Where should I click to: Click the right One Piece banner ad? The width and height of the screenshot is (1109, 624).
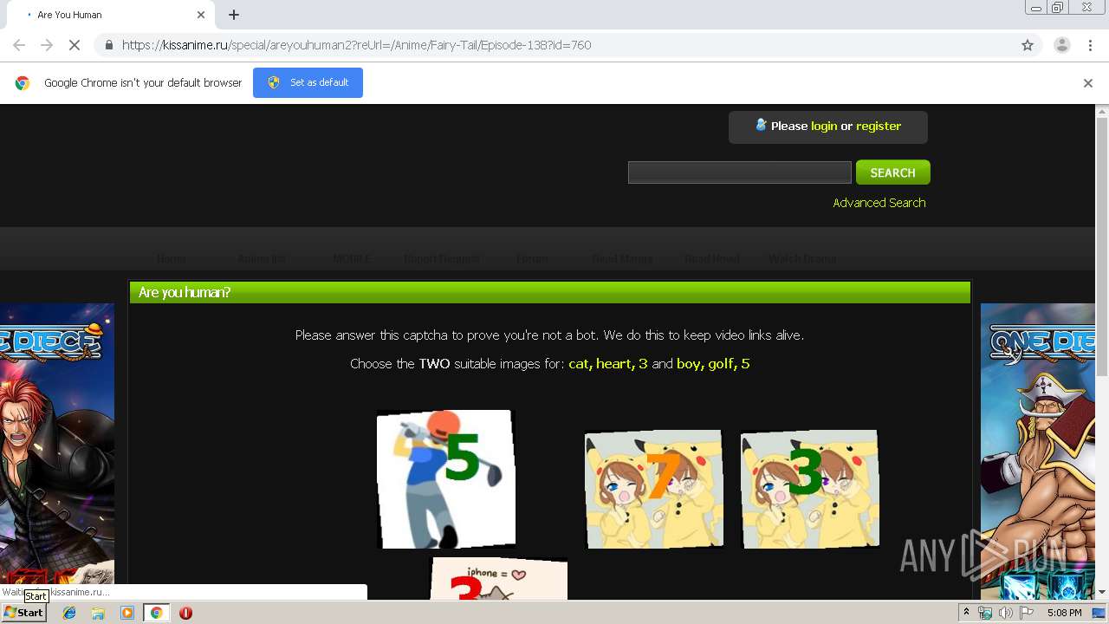click(x=1038, y=451)
